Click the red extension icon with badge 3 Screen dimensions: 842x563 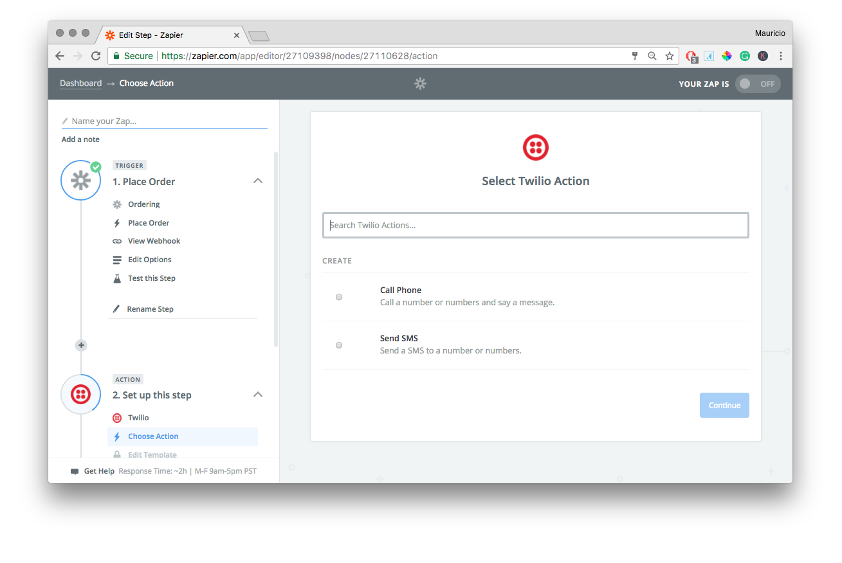[691, 57]
